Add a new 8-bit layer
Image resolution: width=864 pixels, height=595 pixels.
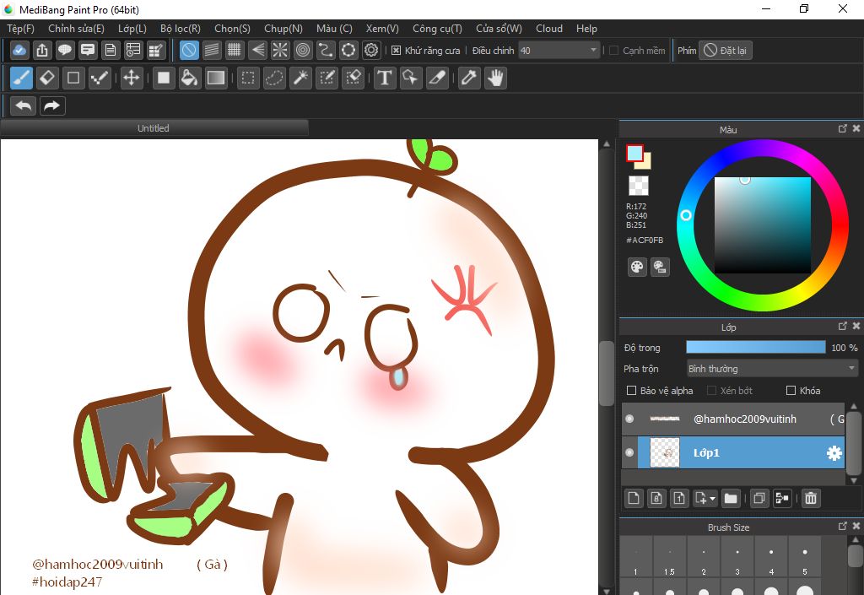656,498
